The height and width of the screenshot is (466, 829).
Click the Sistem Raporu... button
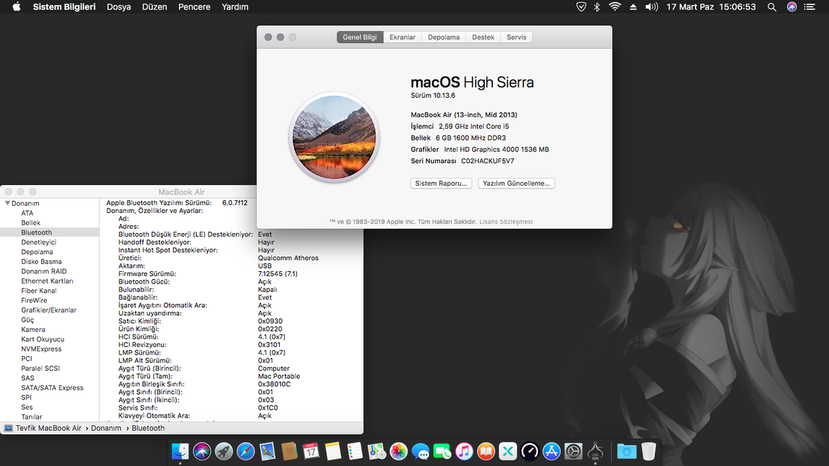441,183
